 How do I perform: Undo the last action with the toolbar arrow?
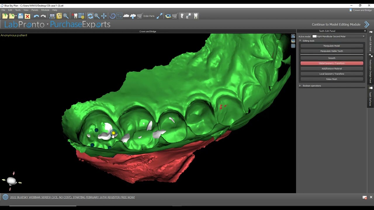click(36, 16)
